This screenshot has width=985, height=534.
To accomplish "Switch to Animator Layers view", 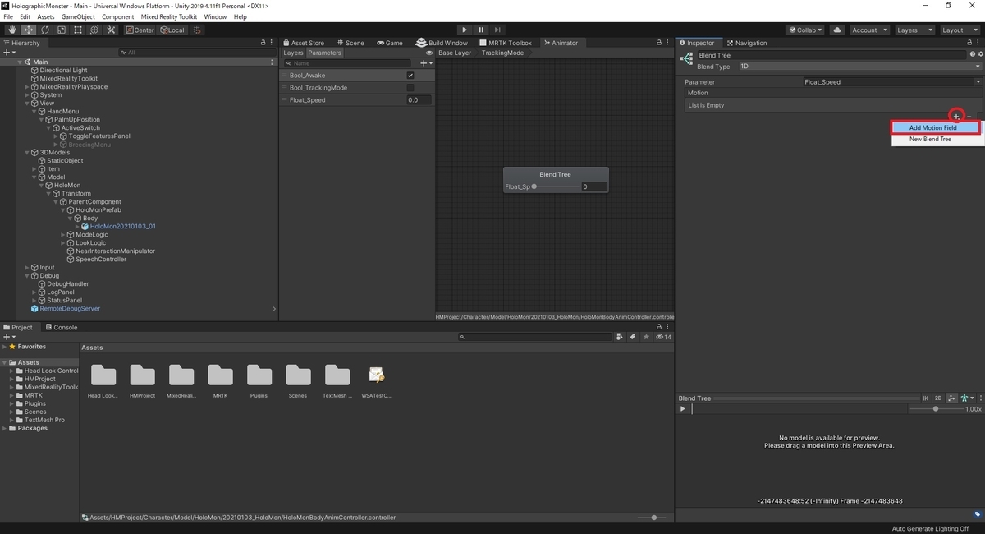I will point(293,53).
